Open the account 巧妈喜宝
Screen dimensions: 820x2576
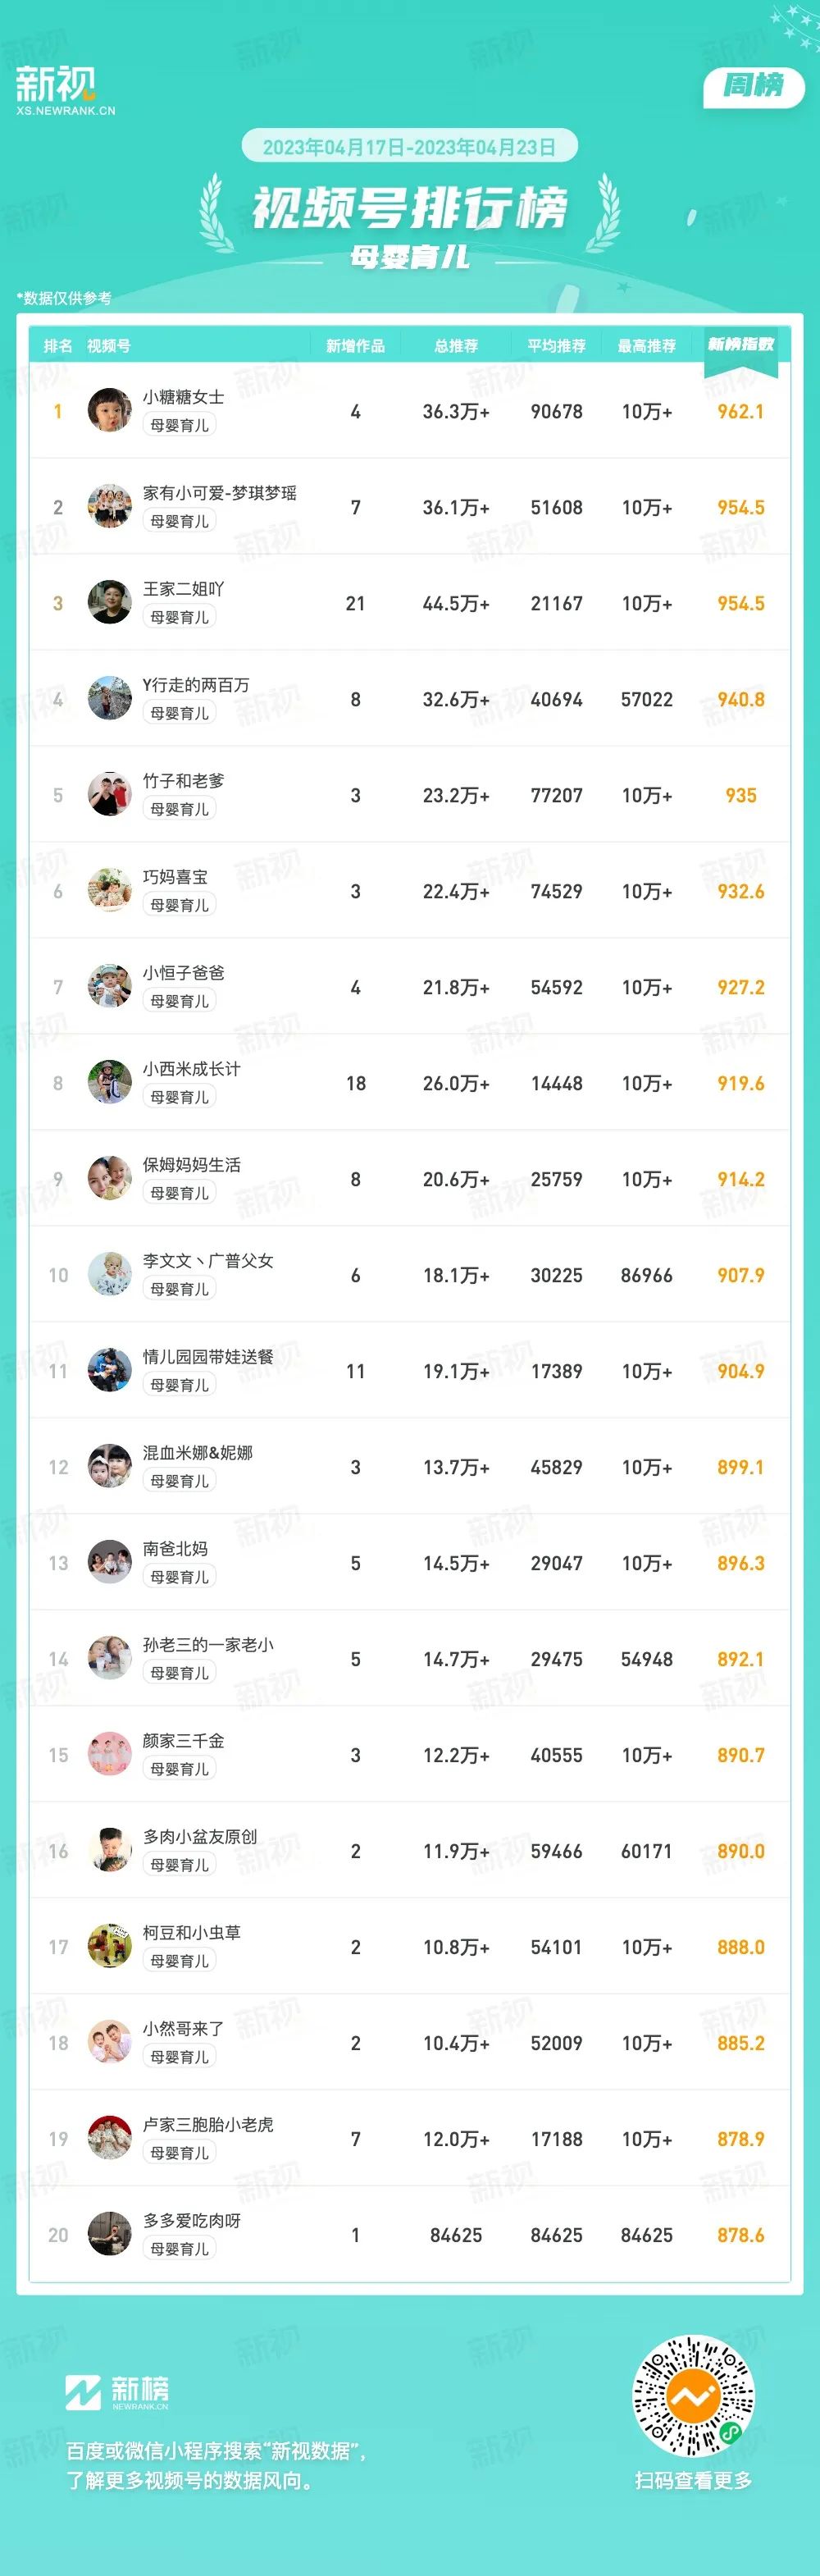pos(175,877)
